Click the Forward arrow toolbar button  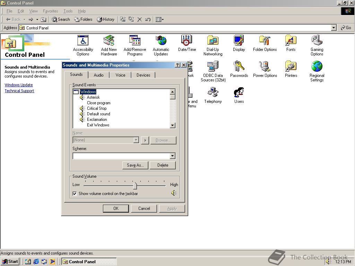click(x=31, y=19)
